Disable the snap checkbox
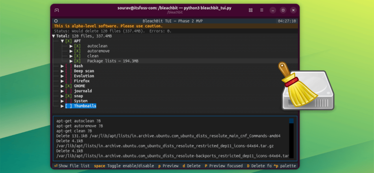This screenshot has width=374, height=173. [x=68, y=96]
